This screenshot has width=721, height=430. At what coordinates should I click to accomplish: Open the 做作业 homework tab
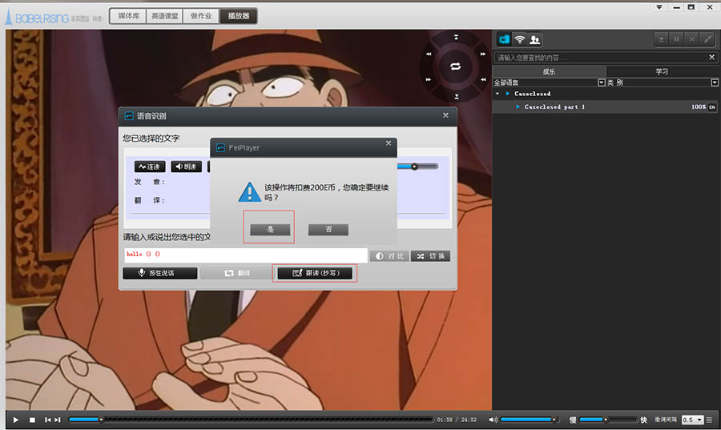[x=201, y=16]
